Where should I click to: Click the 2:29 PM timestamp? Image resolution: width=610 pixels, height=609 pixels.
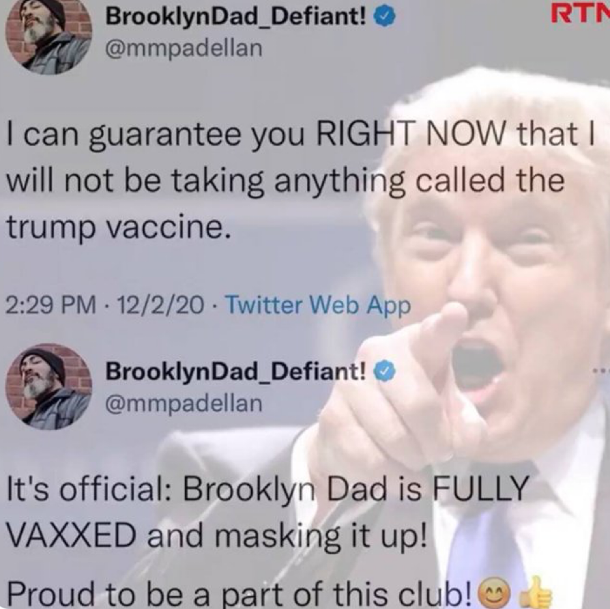pyautogui.click(x=51, y=305)
